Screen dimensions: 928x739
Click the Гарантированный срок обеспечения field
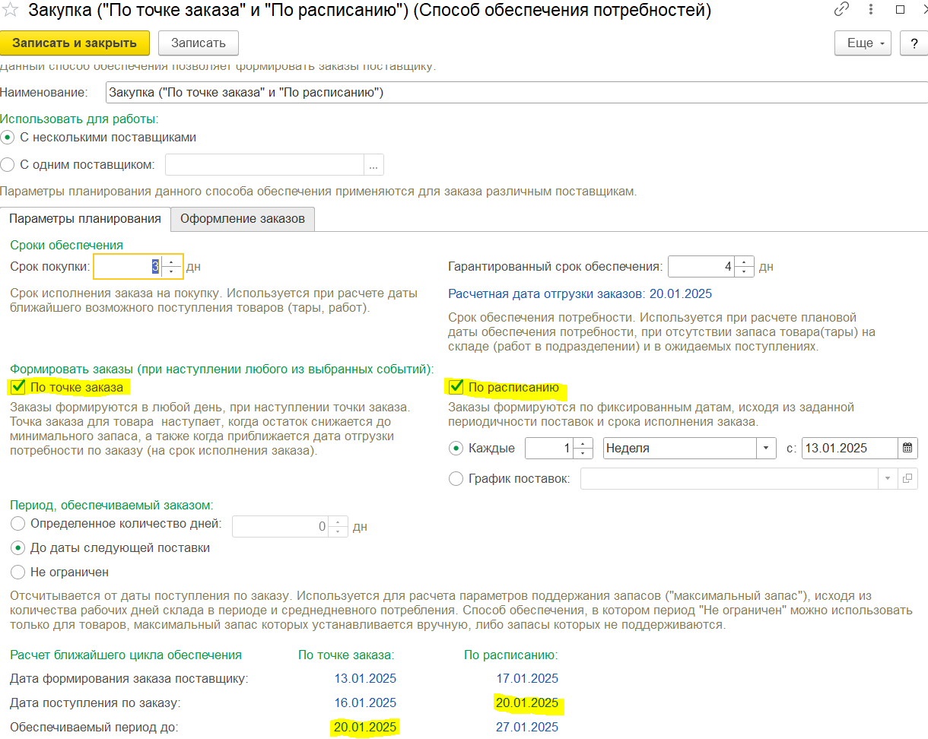701,266
